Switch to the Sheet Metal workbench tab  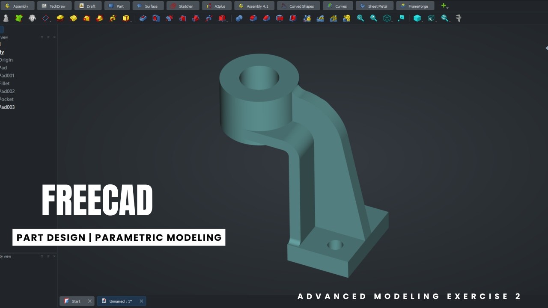click(x=374, y=6)
